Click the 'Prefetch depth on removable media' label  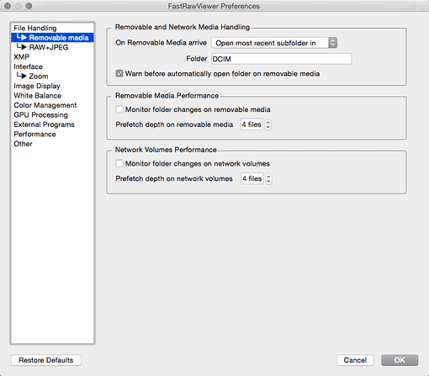[174, 124]
